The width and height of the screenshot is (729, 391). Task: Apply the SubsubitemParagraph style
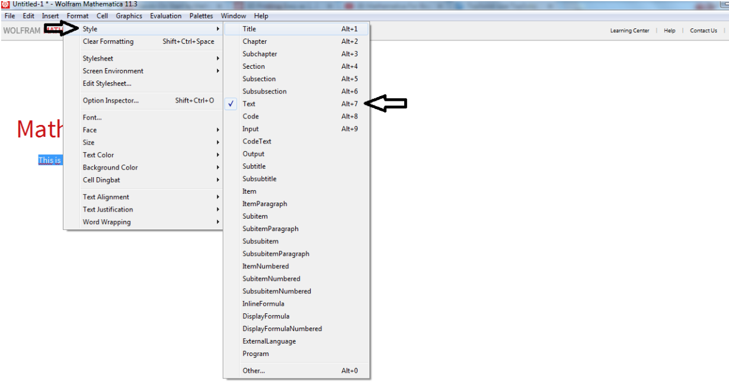tap(296, 254)
